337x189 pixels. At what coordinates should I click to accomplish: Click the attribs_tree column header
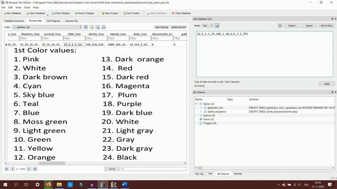96,34
